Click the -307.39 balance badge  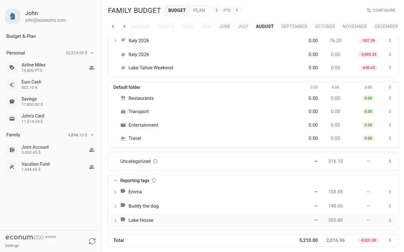pos(368,41)
